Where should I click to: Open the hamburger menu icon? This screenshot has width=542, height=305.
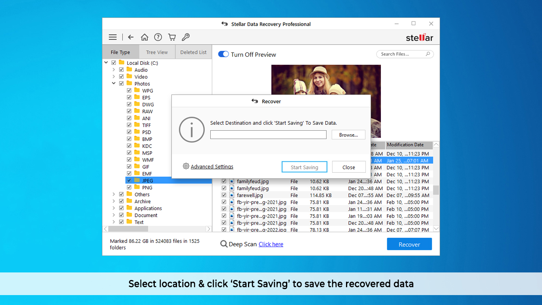pos(113,37)
